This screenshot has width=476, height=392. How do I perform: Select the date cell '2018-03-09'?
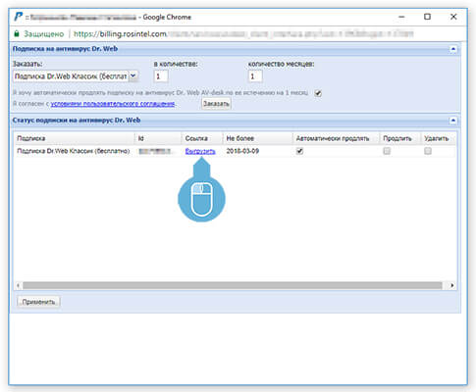[x=242, y=151]
